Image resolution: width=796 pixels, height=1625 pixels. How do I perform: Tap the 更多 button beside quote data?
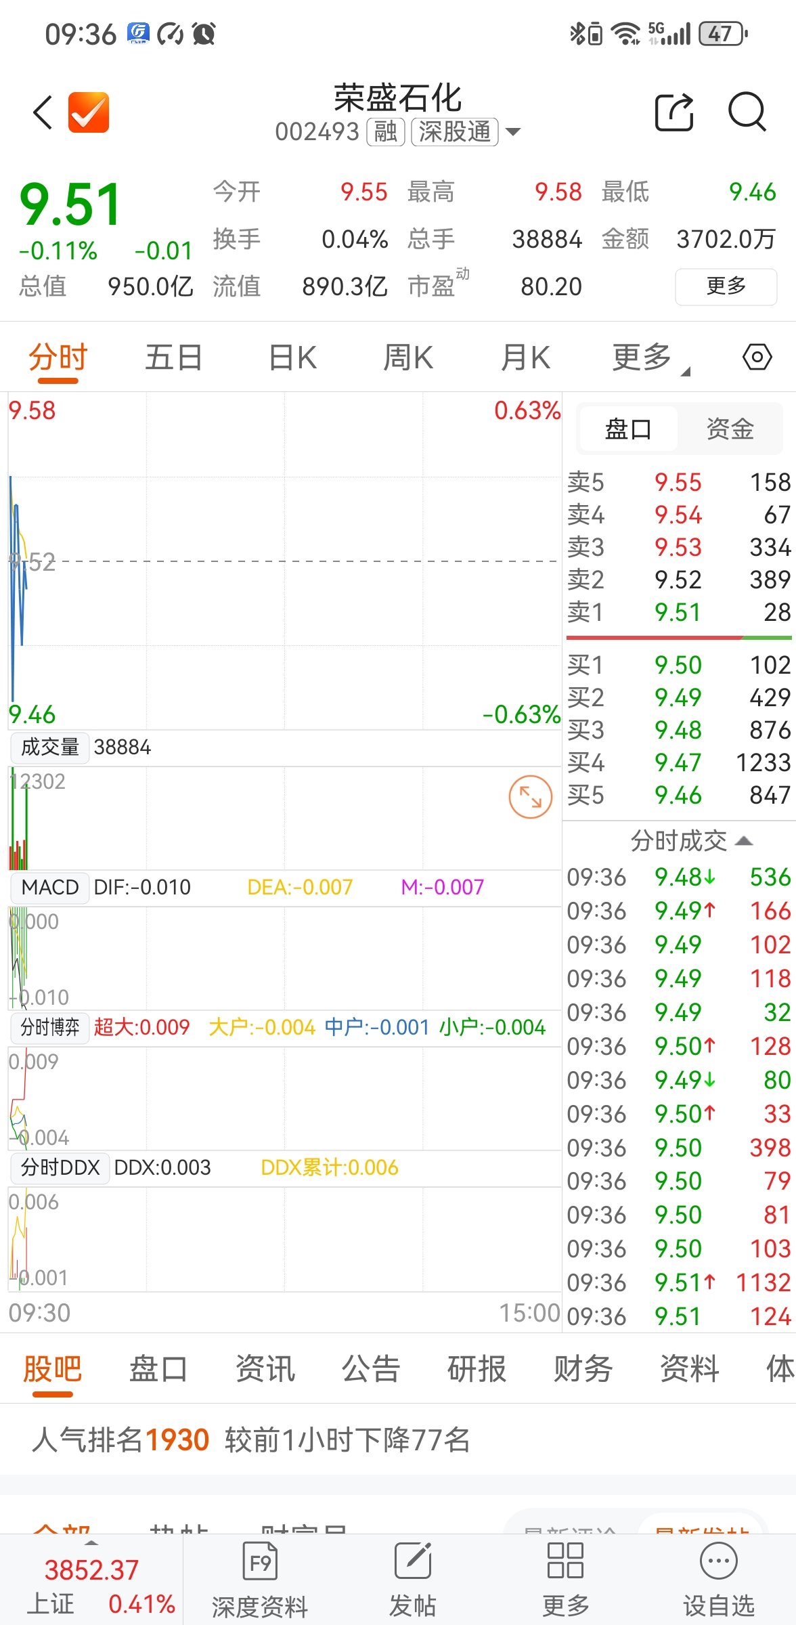[x=726, y=286]
